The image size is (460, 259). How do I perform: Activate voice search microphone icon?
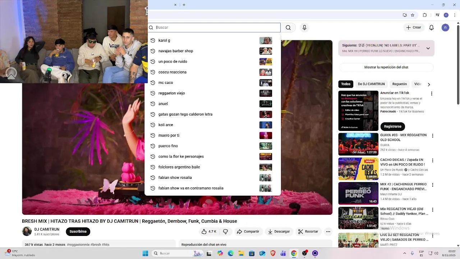click(x=304, y=28)
